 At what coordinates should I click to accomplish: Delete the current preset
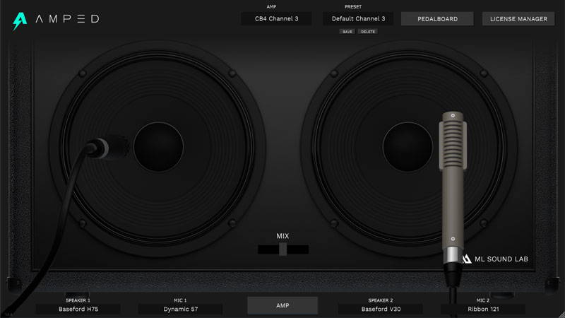pos(368,32)
